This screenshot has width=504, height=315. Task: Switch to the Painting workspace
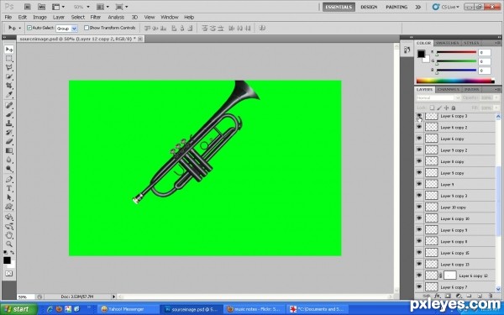click(x=396, y=7)
